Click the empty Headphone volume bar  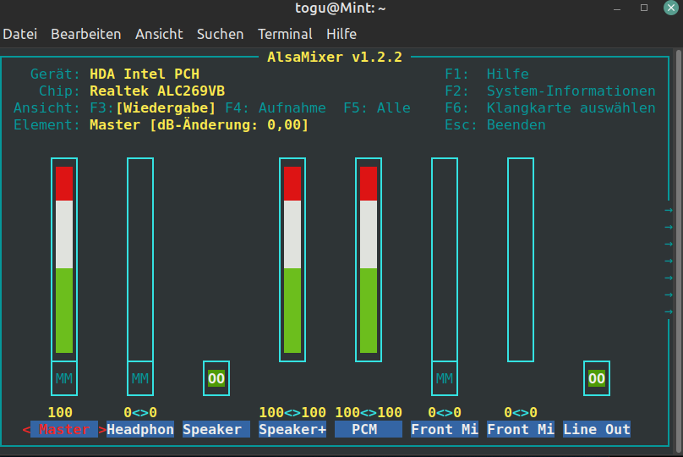pos(140,260)
